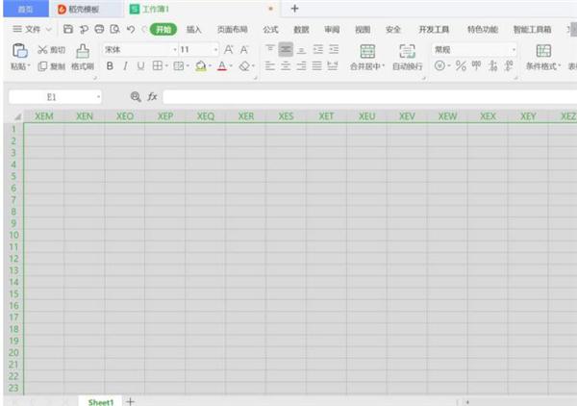577x406 pixels.
Task: Click the Wrap Text icon
Action: coord(407,51)
